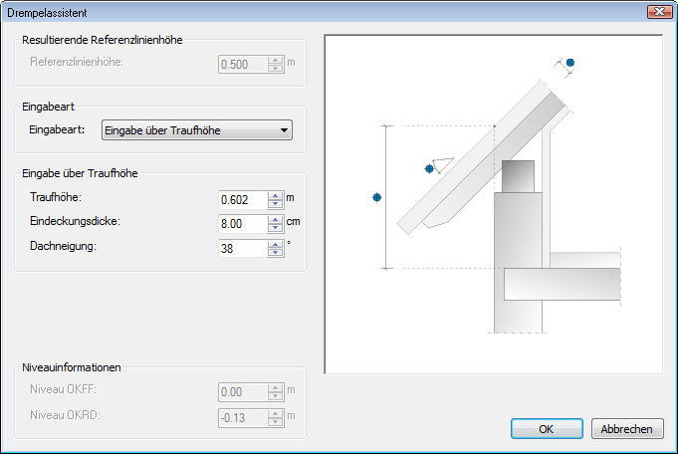Click blue Traufhöhe marker in preview
This screenshot has height=454, width=678.
(x=377, y=197)
